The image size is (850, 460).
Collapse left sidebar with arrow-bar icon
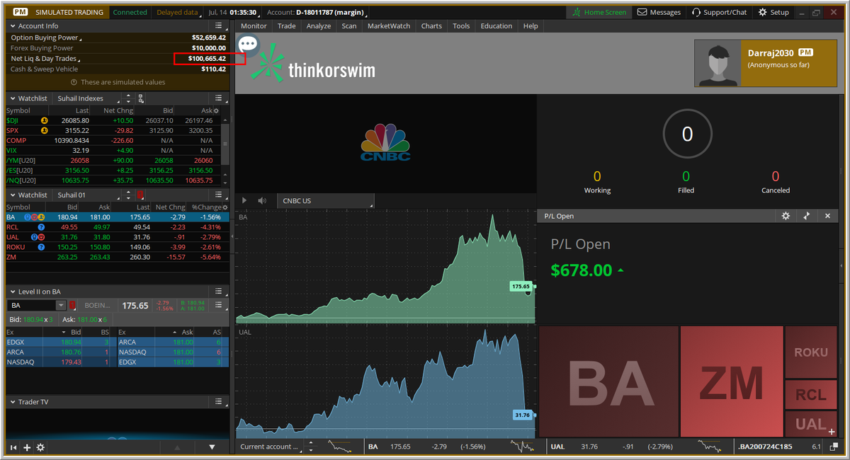(x=13, y=447)
